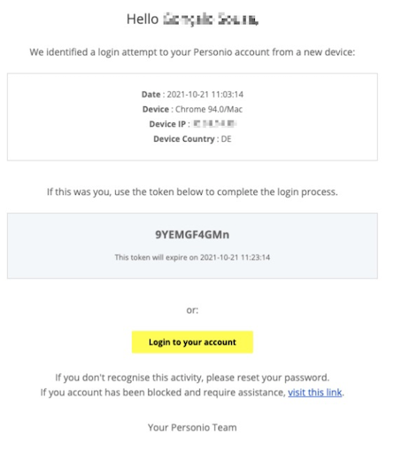This screenshot has height=460, width=394.
Task: Click the 'We identified a login attempt' sentence
Action: click(x=192, y=52)
